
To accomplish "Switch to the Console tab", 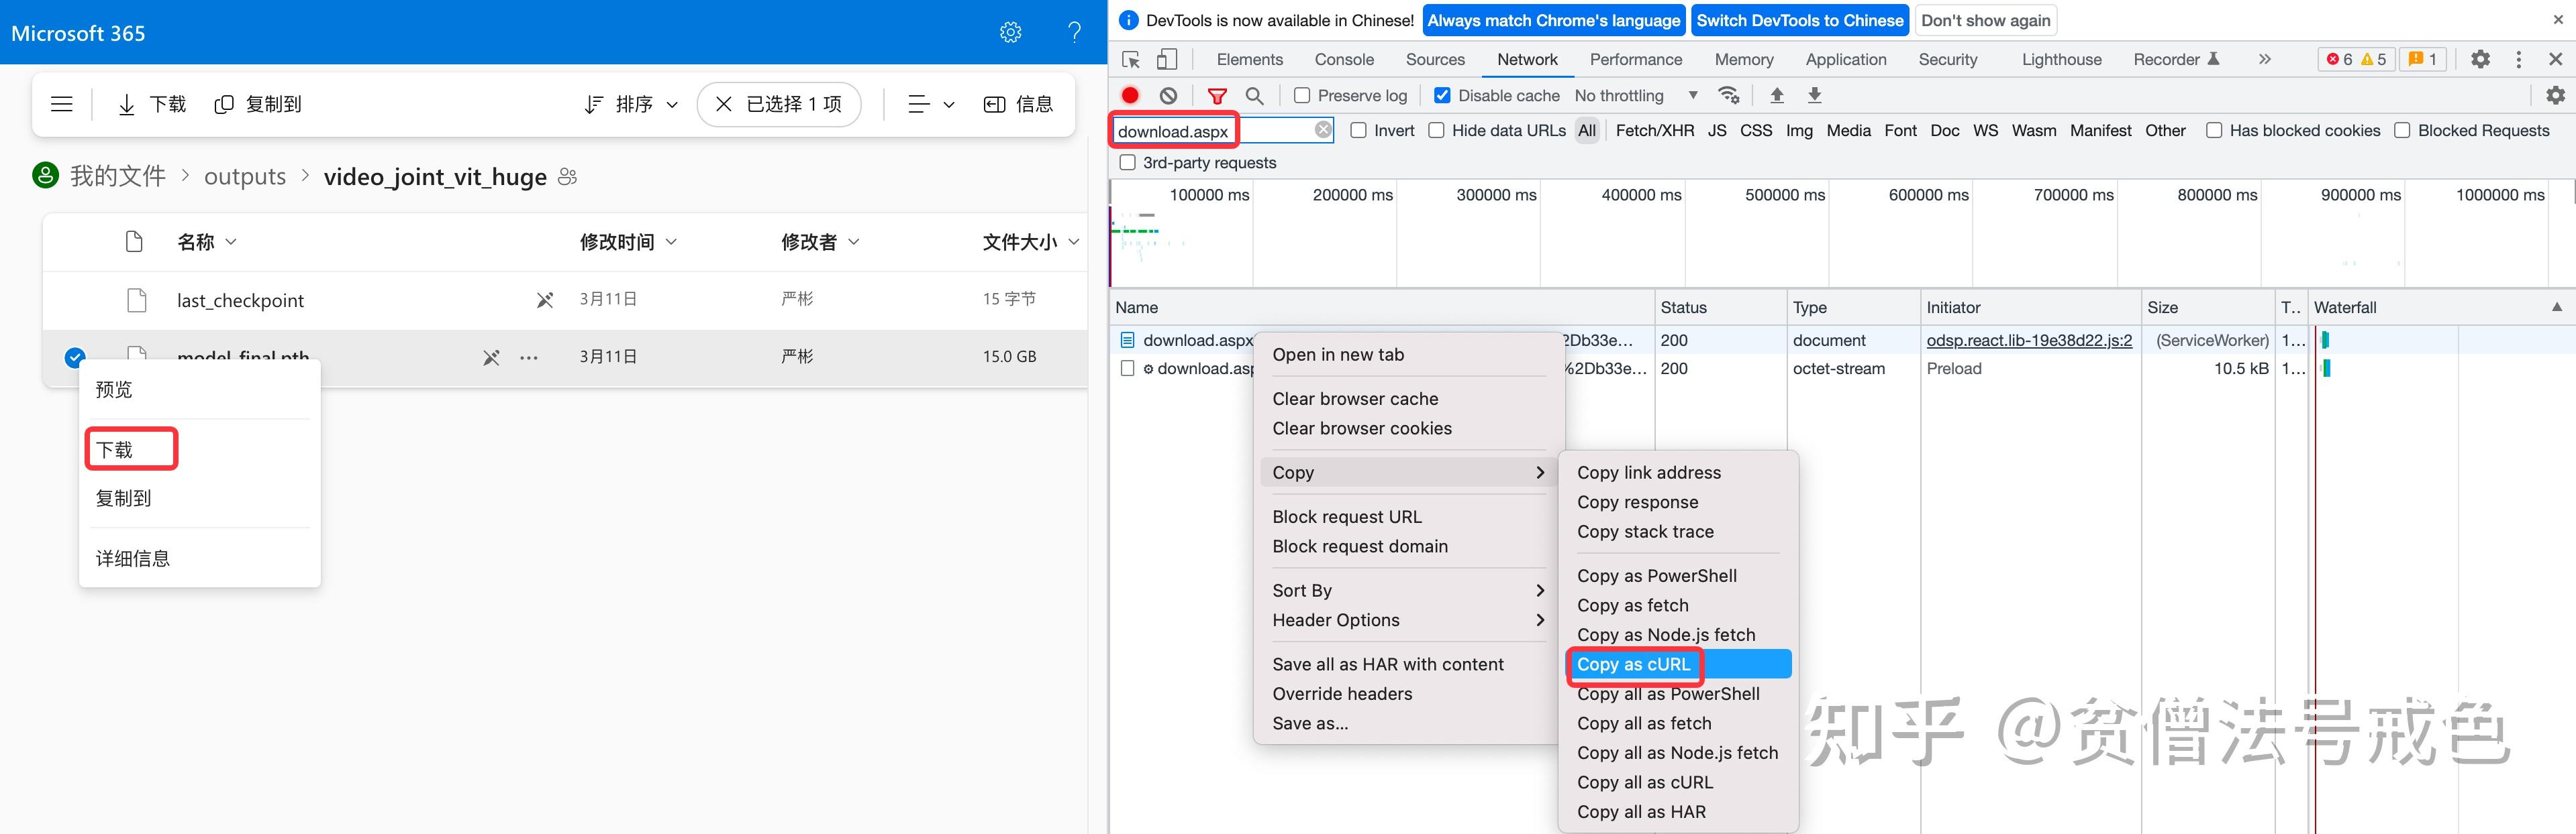I will tap(1344, 59).
